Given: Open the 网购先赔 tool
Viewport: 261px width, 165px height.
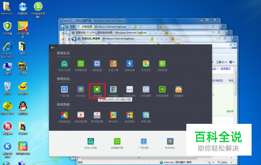Looking at the screenshot, I should click(x=162, y=66).
